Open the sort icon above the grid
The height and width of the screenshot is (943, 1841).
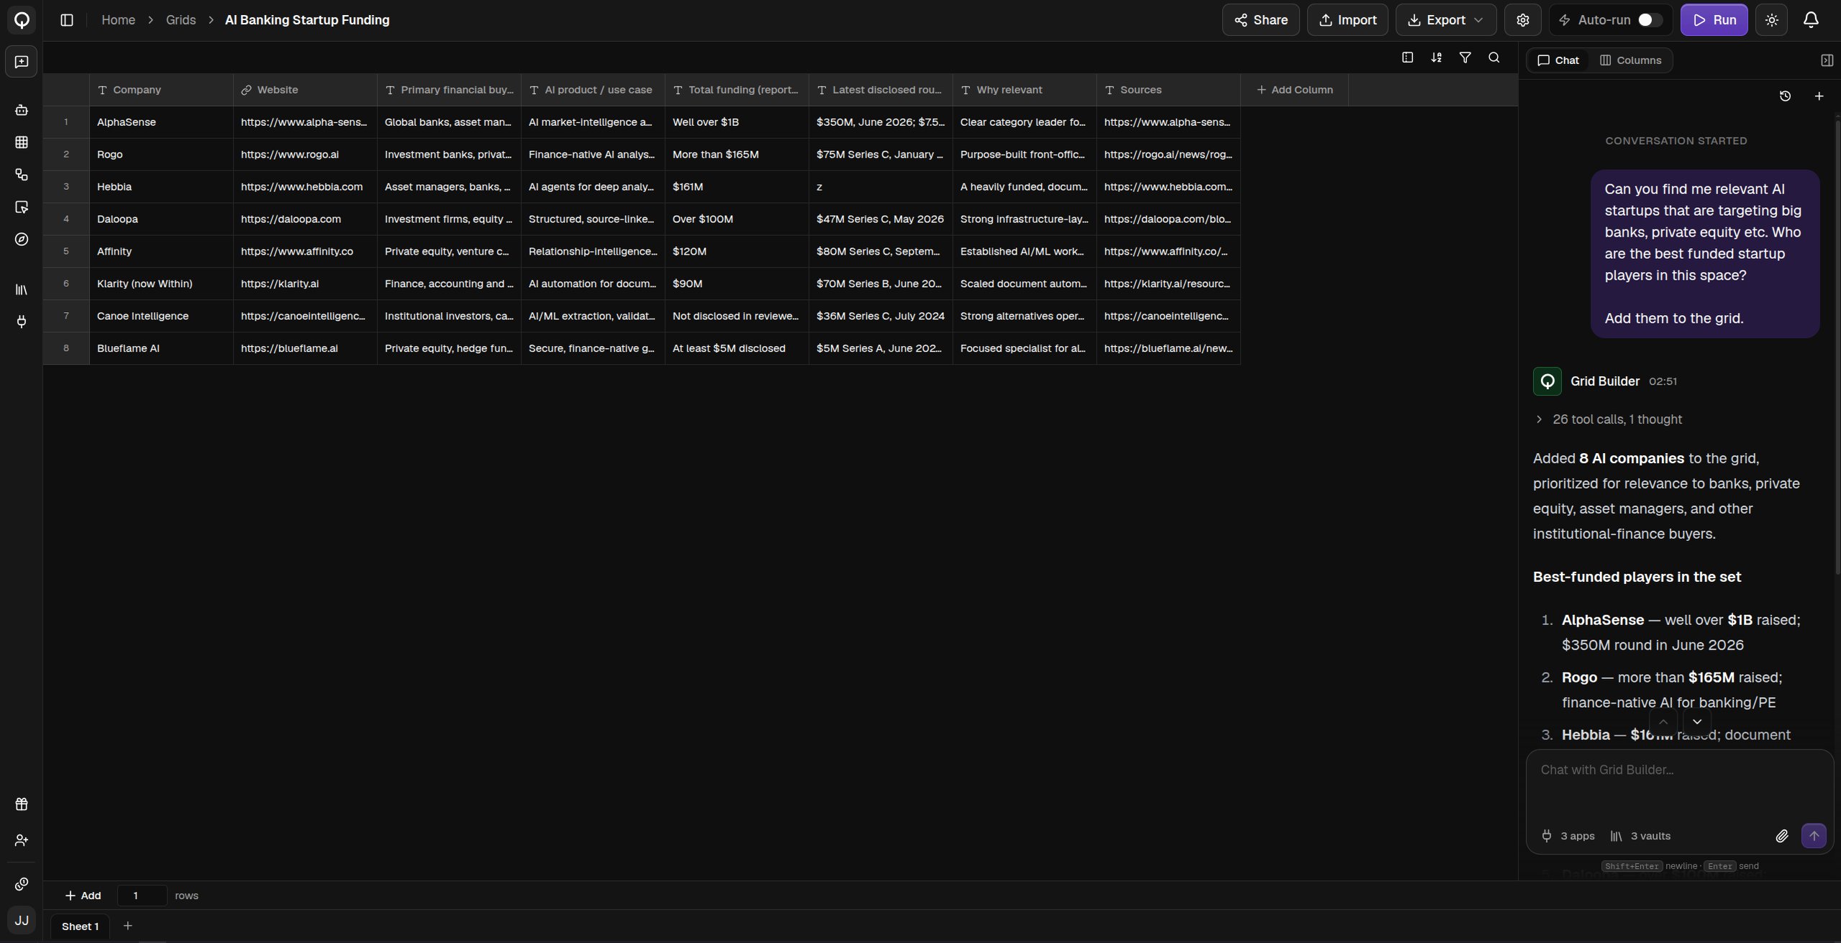(1436, 58)
